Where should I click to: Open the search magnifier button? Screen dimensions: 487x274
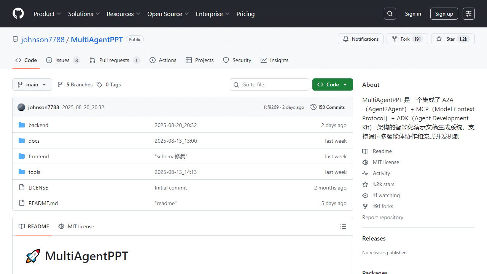[390, 14]
